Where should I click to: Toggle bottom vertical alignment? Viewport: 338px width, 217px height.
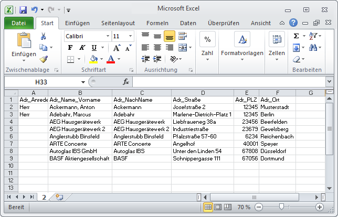(x=170, y=36)
